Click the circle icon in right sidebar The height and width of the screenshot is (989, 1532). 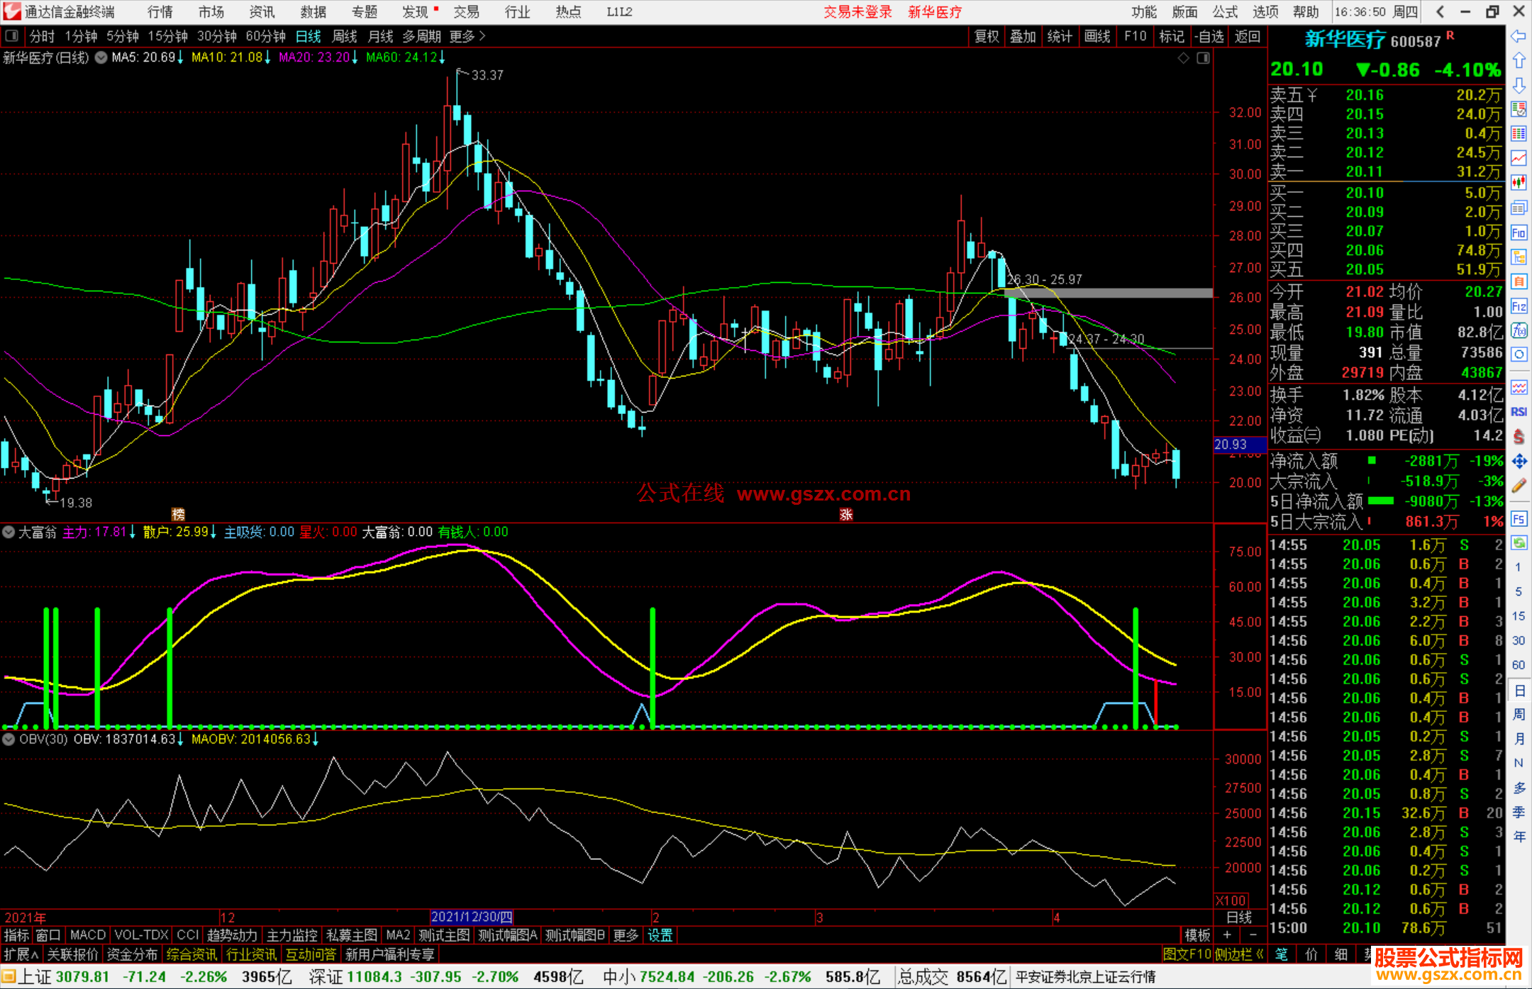pyautogui.click(x=1519, y=354)
